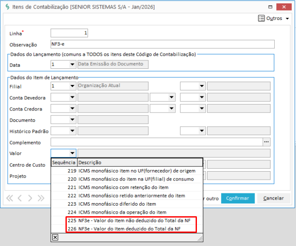Viewport: 296px width, 246px height.
Task: Click the Observação text field
Action: click(162, 44)
